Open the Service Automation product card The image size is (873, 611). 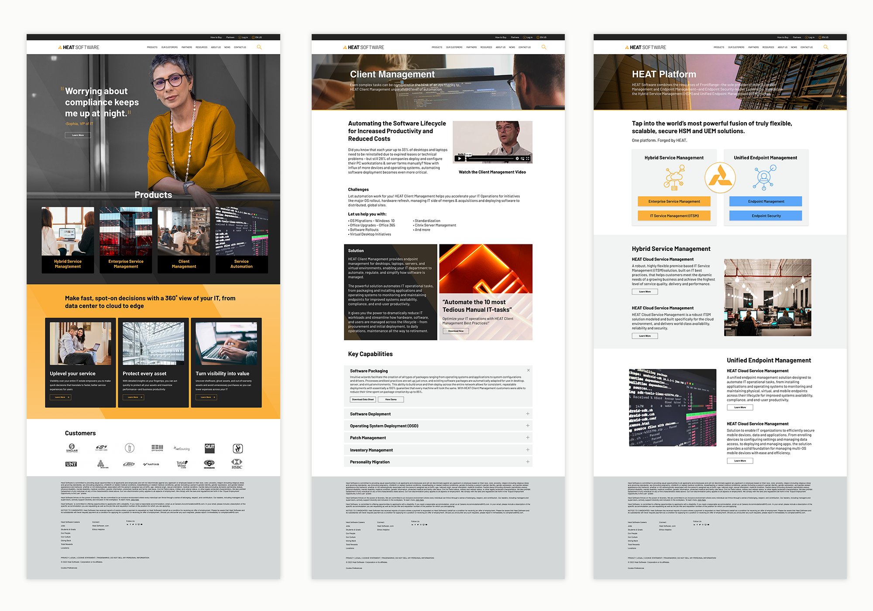[242, 240]
